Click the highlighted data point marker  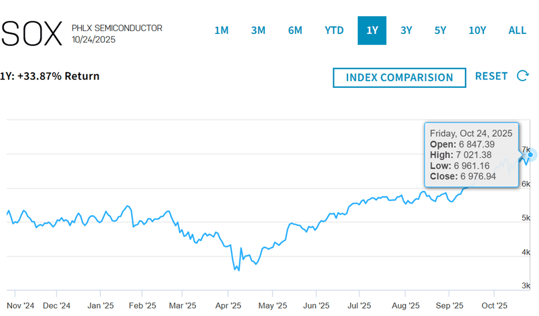pos(530,155)
